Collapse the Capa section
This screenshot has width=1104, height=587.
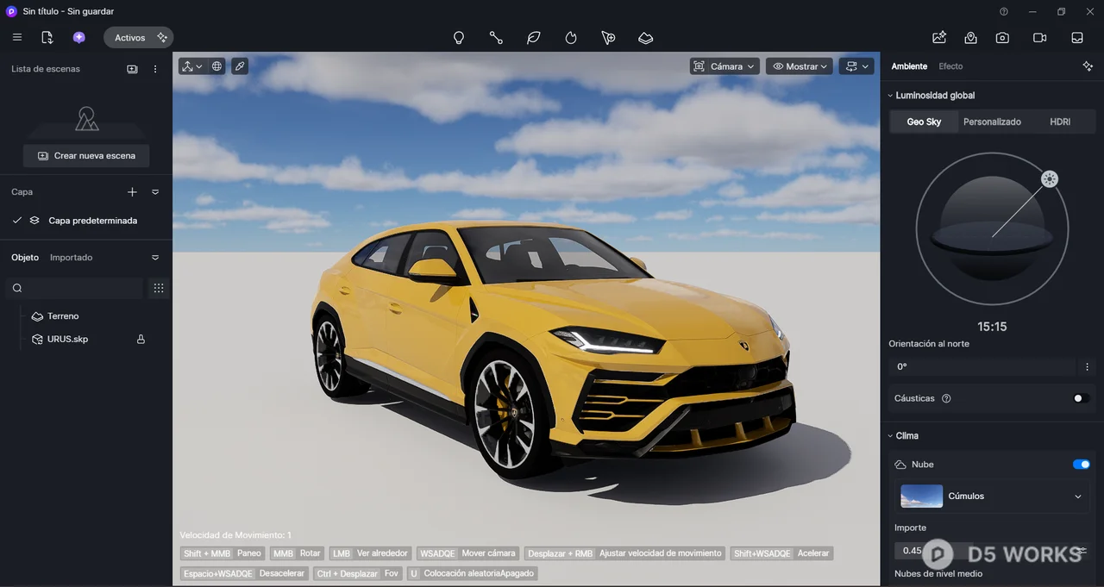coord(155,192)
